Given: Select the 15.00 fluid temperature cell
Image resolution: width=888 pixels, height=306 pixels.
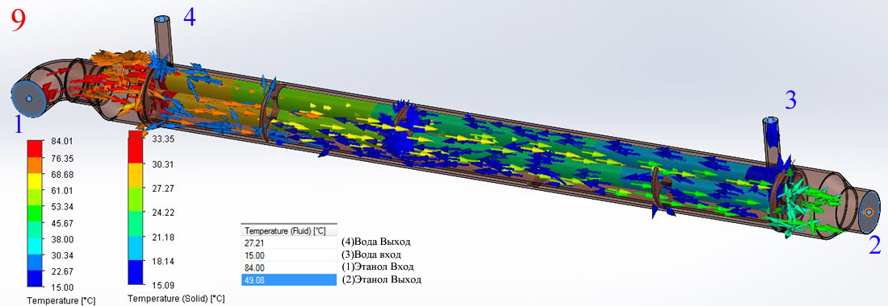Looking at the screenshot, I should [289, 254].
